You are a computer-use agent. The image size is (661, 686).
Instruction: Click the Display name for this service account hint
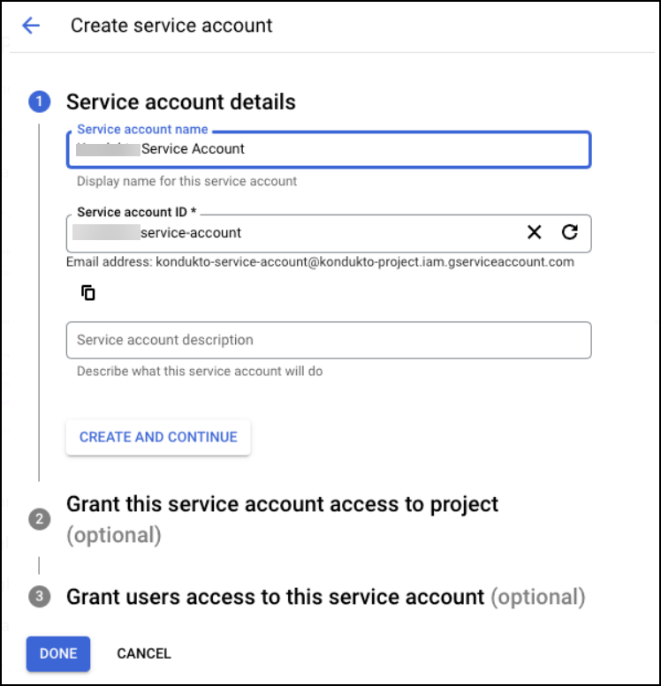(x=186, y=181)
